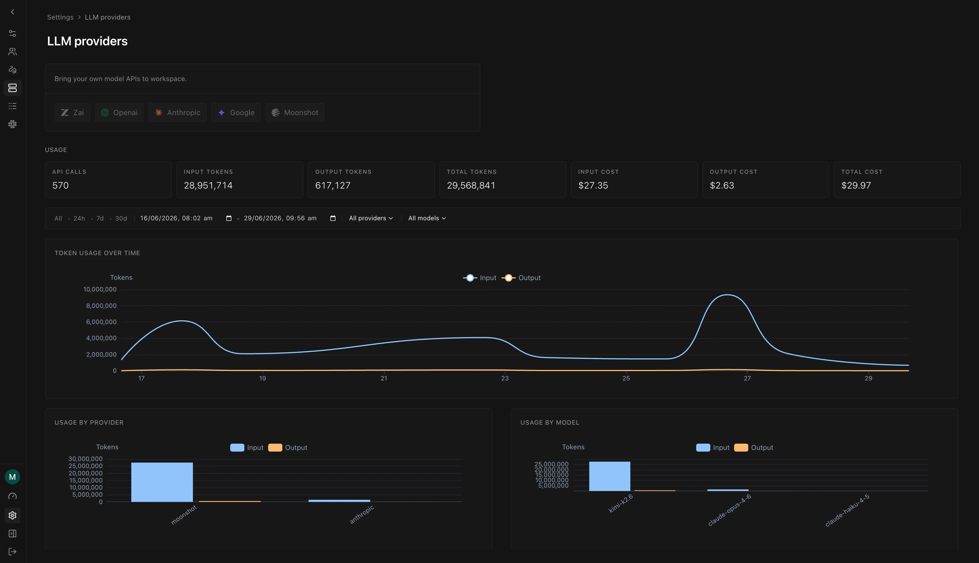
Task: Click the kimi-k2.6 input bar
Action: pos(609,476)
